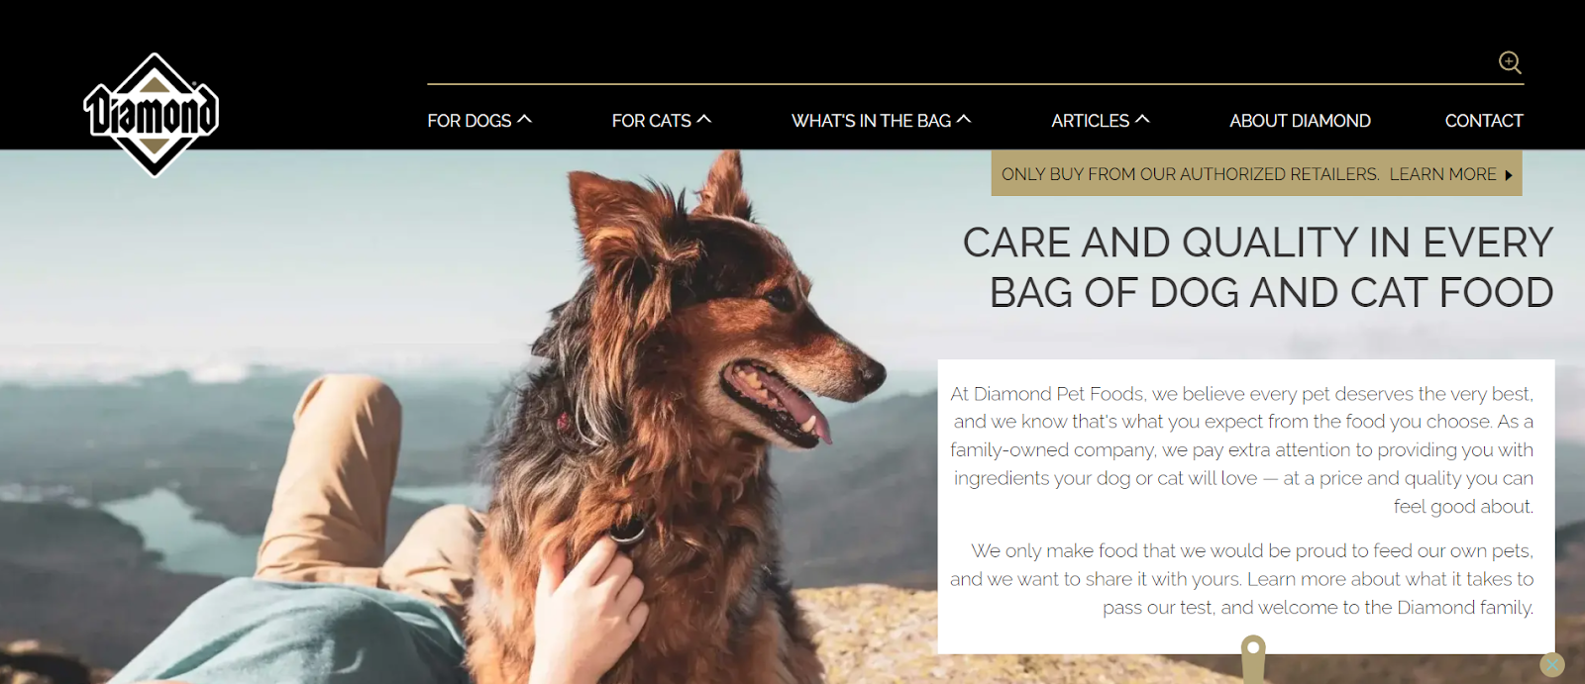Open the CONTACT page
This screenshot has height=684, width=1585.
tap(1484, 121)
